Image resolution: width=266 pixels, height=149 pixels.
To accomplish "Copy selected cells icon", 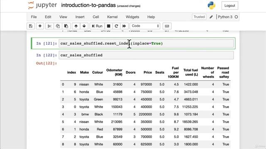I will coord(58,26).
